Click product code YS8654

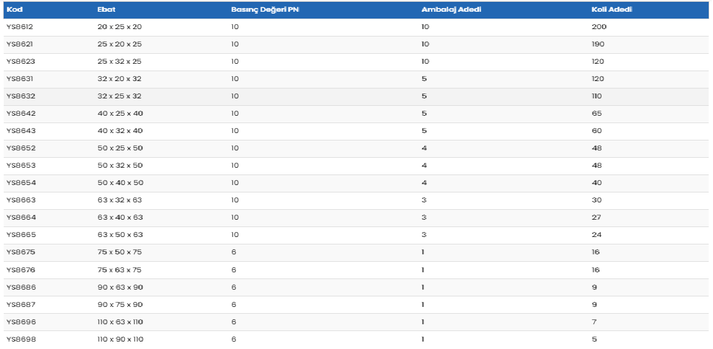(20, 183)
